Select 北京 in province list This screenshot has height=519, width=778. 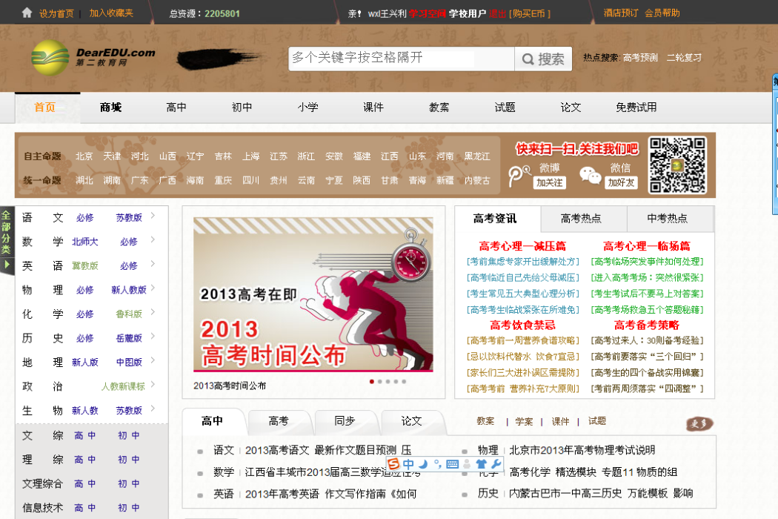(84, 156)
